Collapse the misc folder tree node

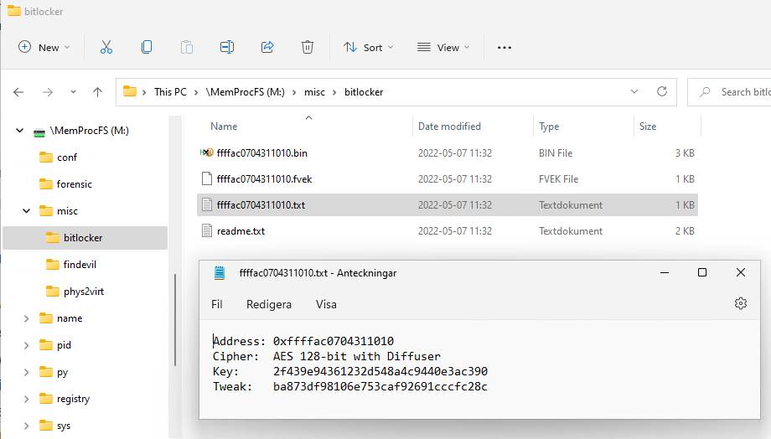[x=27, y=211]
